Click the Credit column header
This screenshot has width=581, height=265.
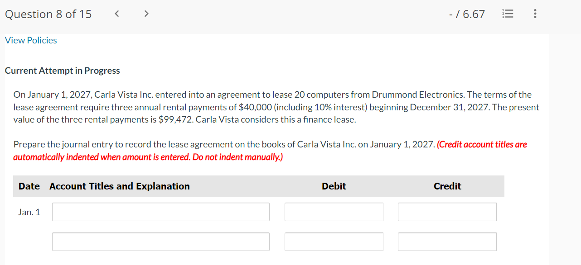pyautogui.click(x=447, y=186)
